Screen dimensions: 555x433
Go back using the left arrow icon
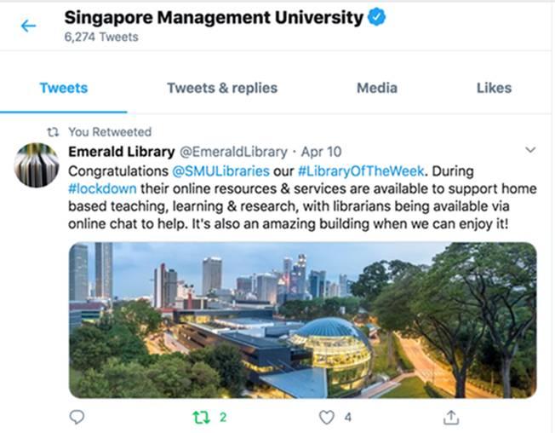coord(28,26)
